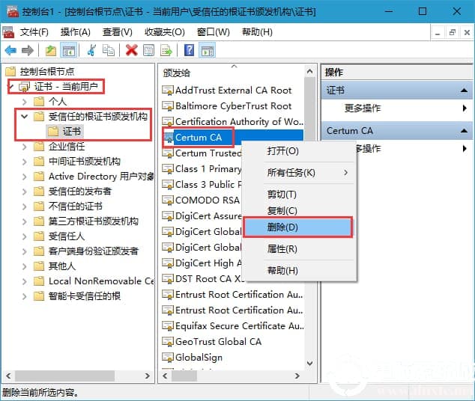Image resolution: width=475 pixels, height=401 pixels.
Task: Select Equifax Secure Certificate Au.. row
Action: point(233,326)
